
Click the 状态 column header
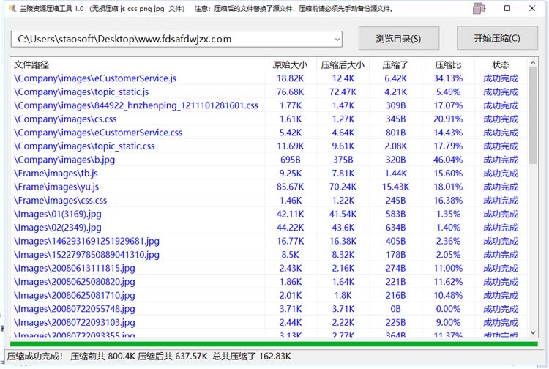501,64
